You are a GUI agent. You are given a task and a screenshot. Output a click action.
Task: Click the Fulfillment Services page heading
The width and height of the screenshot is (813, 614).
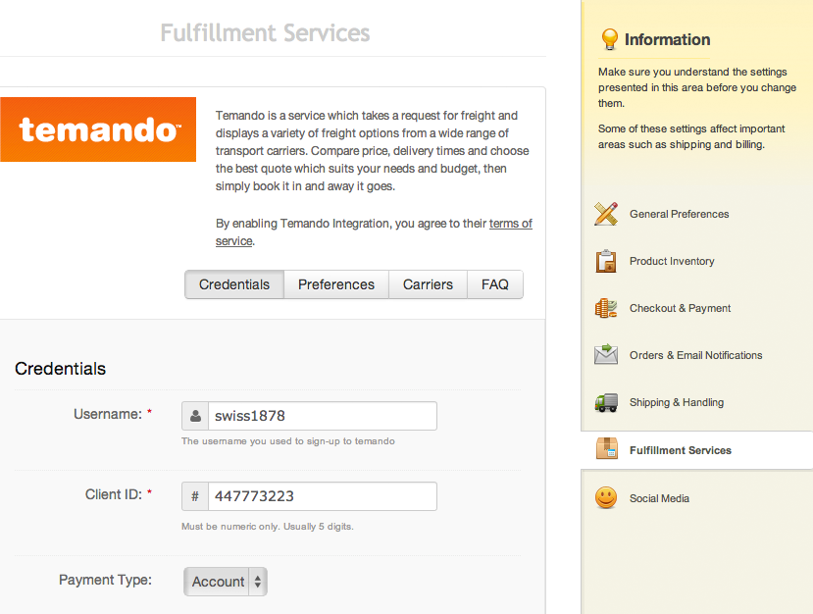(x=265, y=33)
